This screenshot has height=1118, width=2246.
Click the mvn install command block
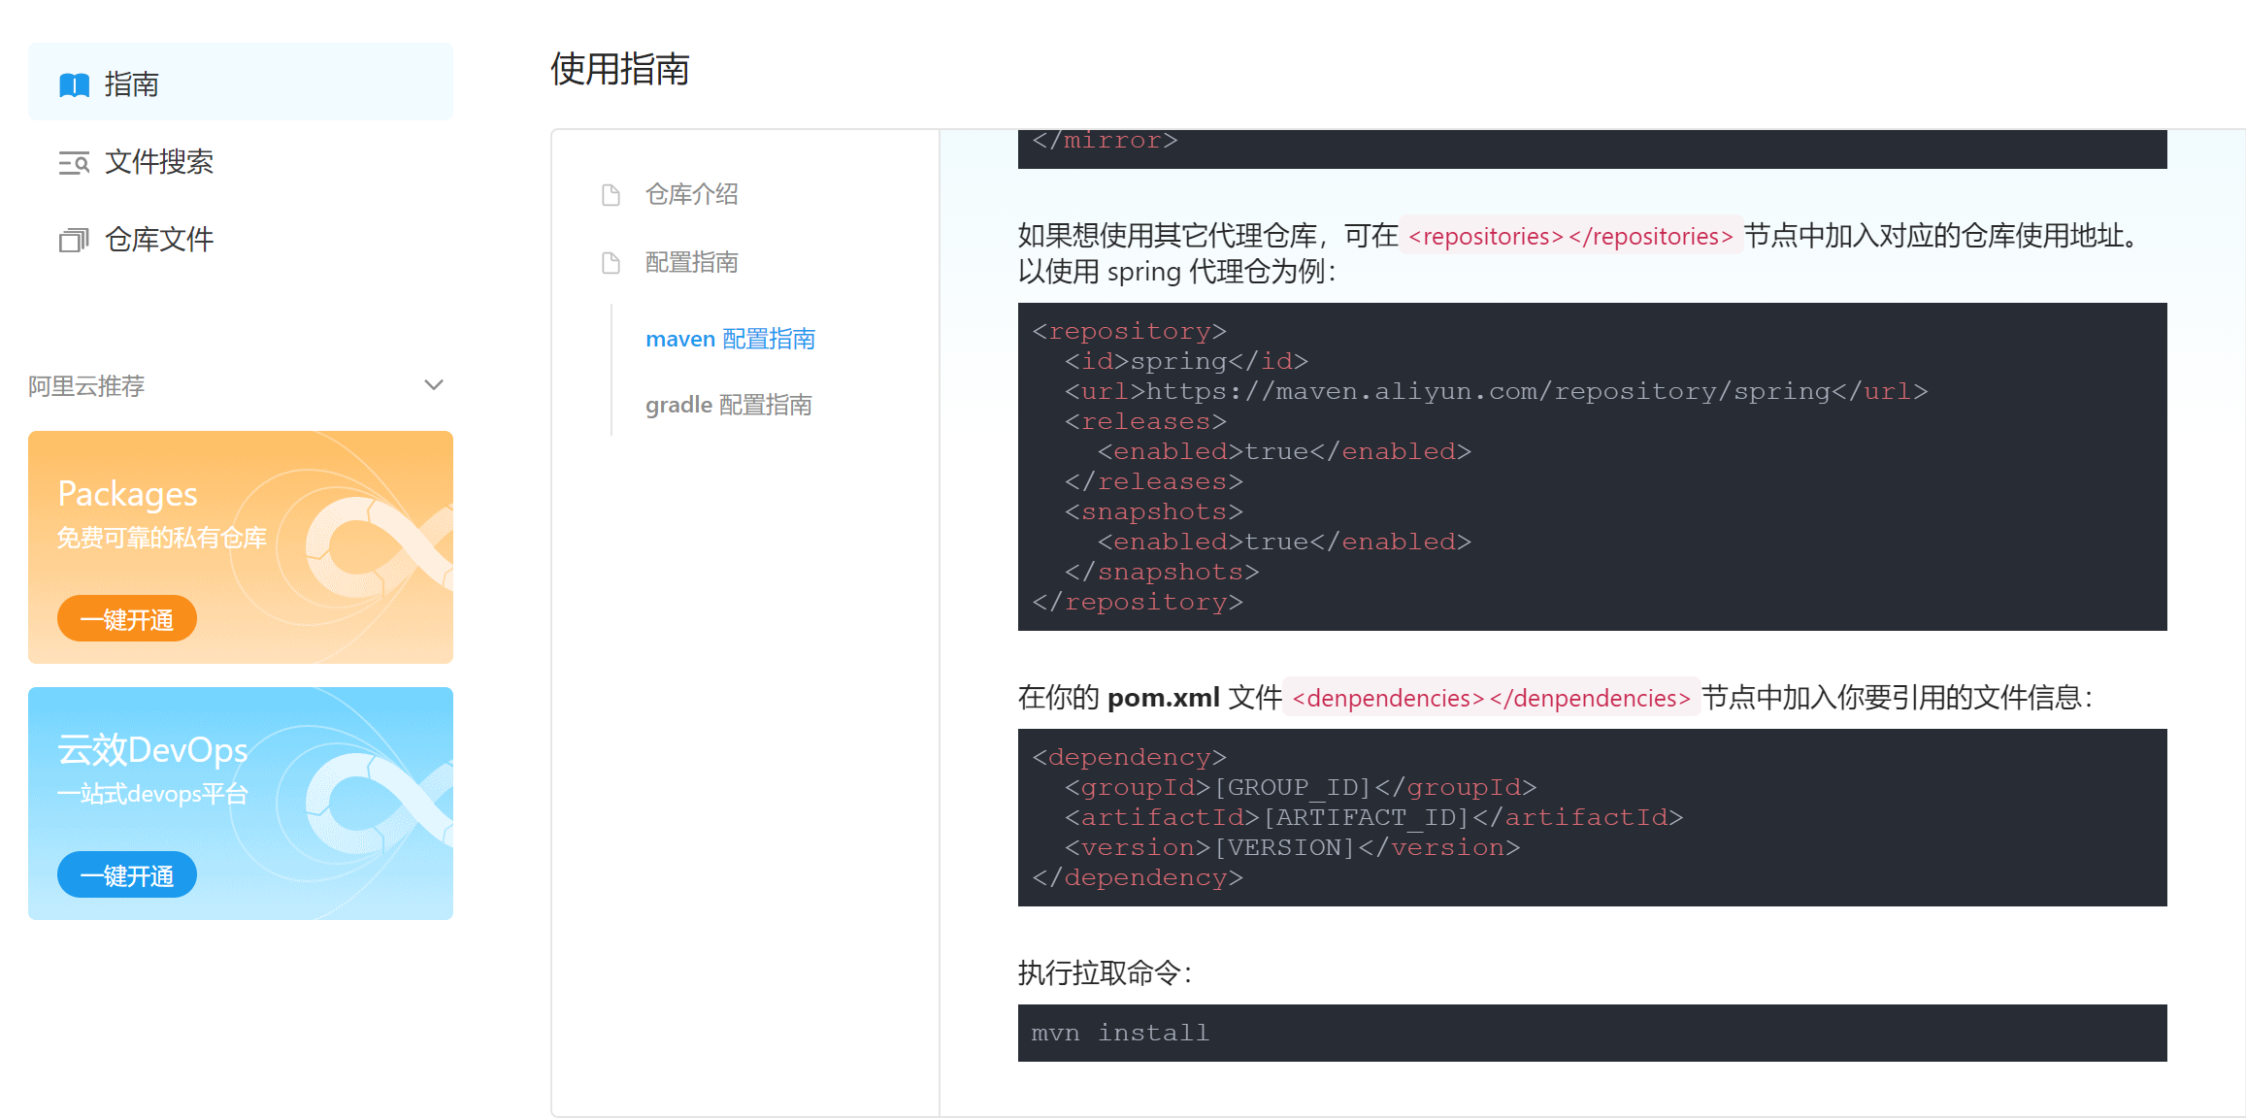coord(1592,1033)
